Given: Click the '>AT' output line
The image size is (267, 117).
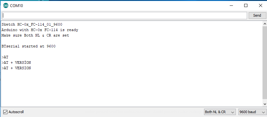Looking at the screenshot, I should 5,57.
